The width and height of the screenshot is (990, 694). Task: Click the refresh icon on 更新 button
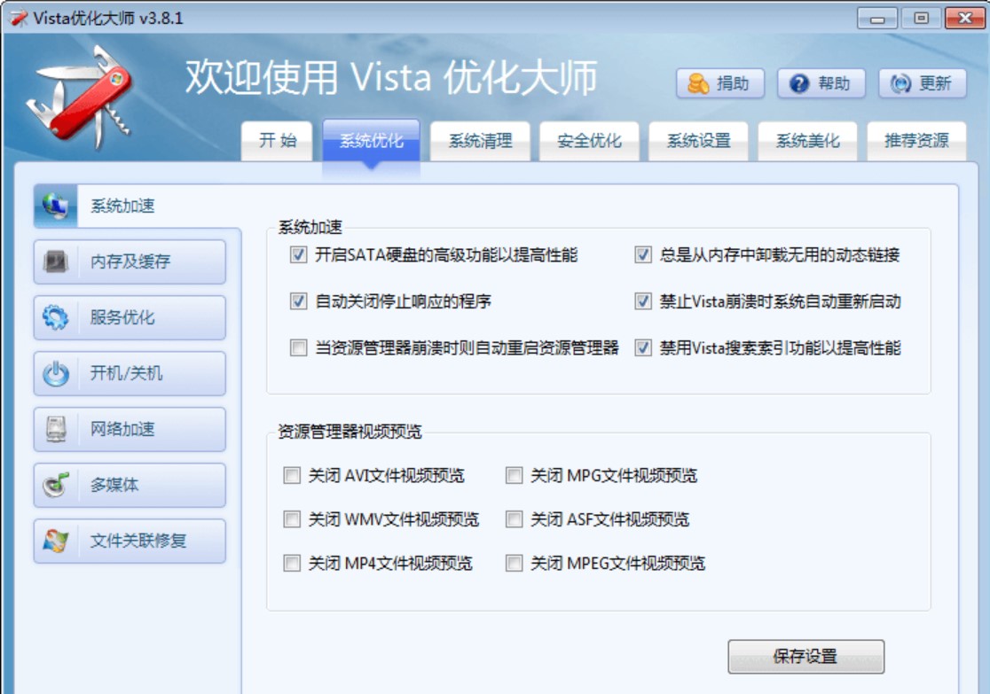point(900,83)
